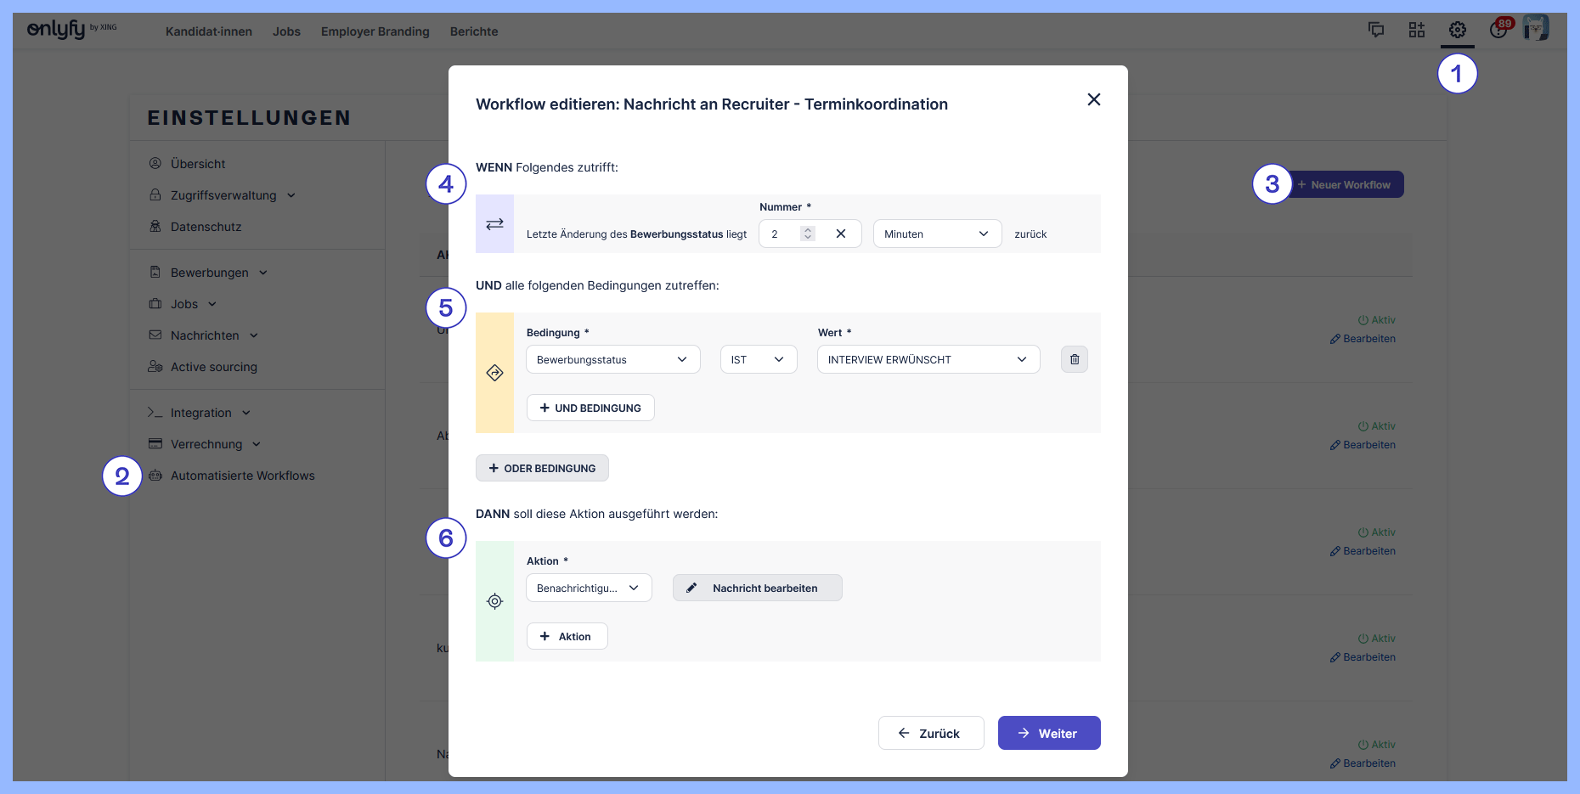Viewport: 1580px width, 794px height.
Task: Open the settings gear in the top bar
Action: click(1458, 30)
